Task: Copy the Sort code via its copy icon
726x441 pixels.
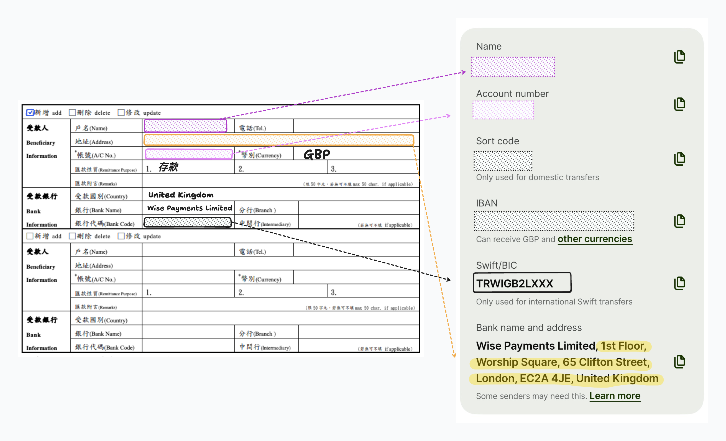Action: click(x=679, y=159)
